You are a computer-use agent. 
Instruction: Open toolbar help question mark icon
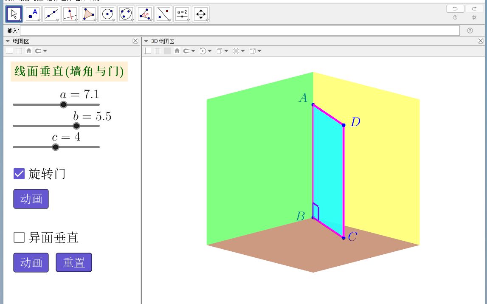click(x=455, y=18)
